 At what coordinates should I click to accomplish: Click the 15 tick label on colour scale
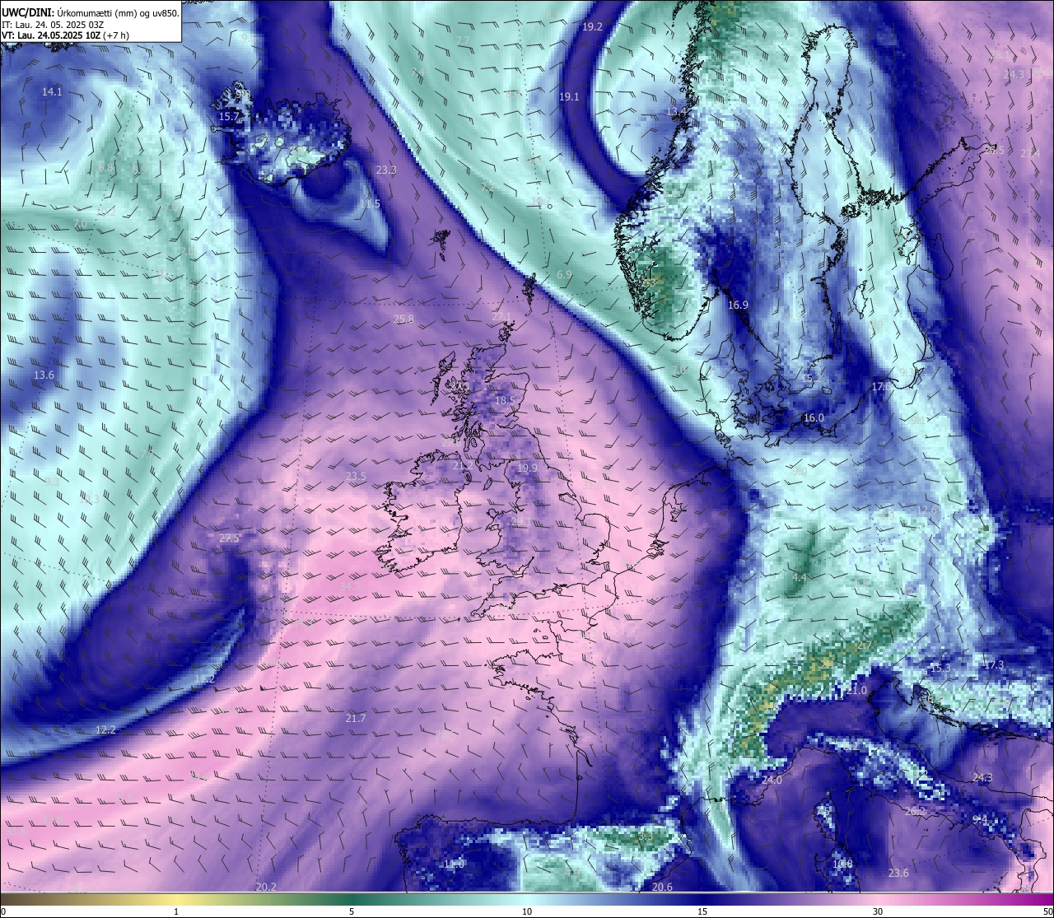(702, 912)
